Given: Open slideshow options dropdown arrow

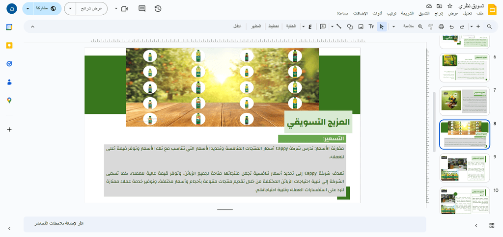Looking at the screenshot, I should [70, 9].
